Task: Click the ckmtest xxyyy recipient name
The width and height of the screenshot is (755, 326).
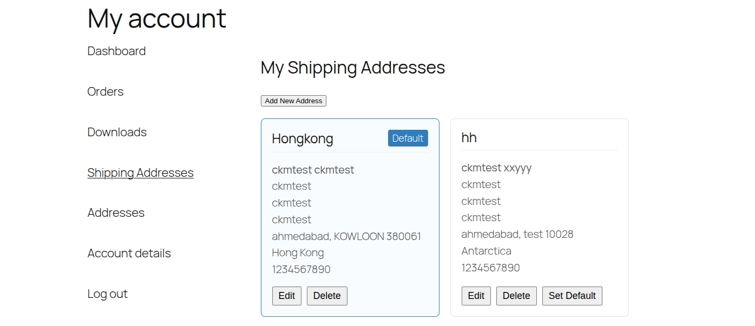Action: tap(496, 168)
